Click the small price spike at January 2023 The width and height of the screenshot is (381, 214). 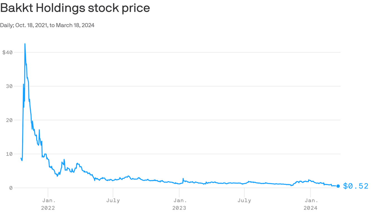coord(183,178)
